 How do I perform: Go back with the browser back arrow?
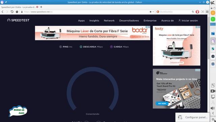click(x=2, y=12)
